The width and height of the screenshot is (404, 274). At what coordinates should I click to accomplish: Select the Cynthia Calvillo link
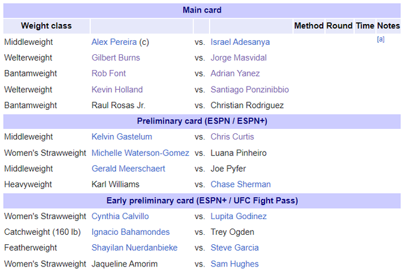(120, 217)
